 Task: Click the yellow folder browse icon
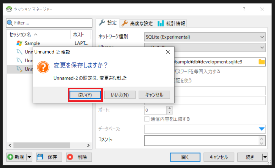(261, 62)
